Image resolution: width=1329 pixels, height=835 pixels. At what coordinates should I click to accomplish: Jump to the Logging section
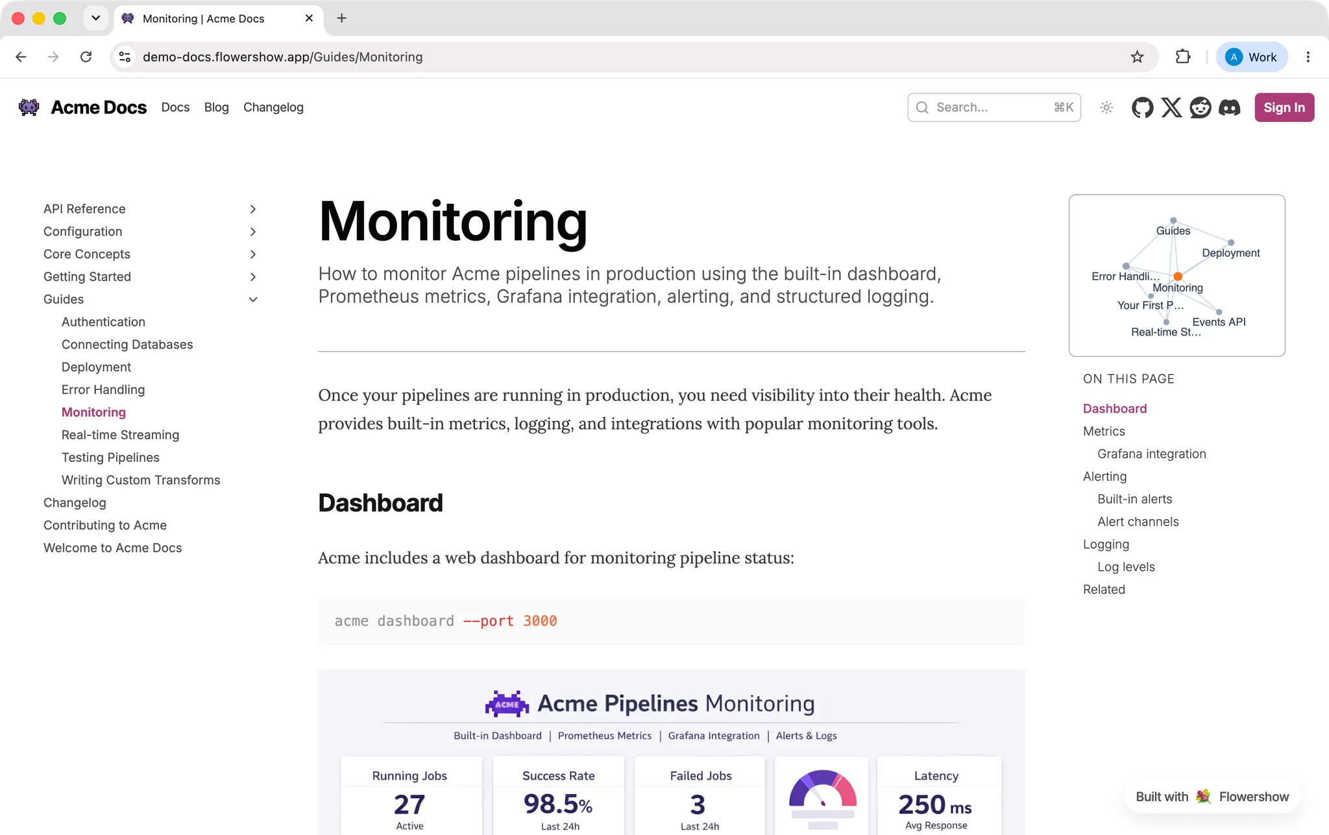pyautogui.click(x=1106, y=545)
